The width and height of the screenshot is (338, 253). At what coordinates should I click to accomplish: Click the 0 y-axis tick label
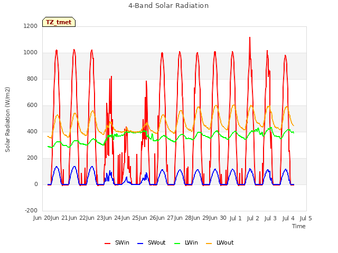pos(36,184)
